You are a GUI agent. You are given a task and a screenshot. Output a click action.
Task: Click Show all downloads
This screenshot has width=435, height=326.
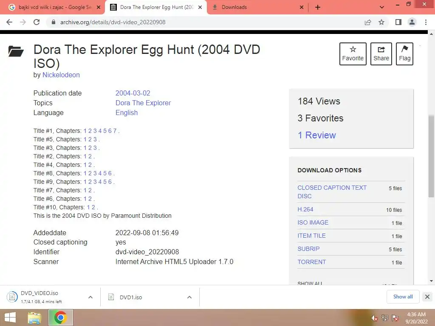pos(403,297)
